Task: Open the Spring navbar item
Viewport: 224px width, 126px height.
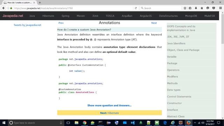Action: pos(65,16)
